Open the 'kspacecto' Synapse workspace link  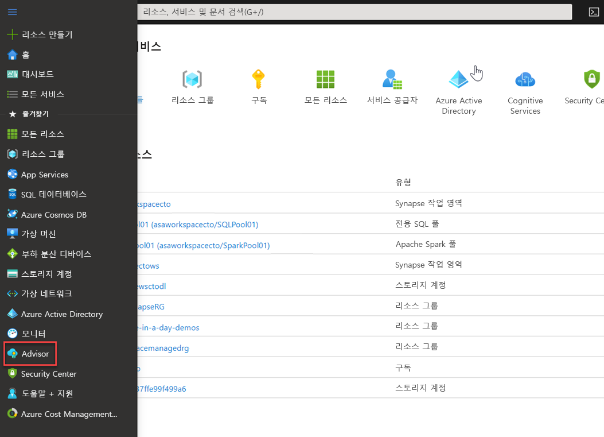tap(154, 204)
